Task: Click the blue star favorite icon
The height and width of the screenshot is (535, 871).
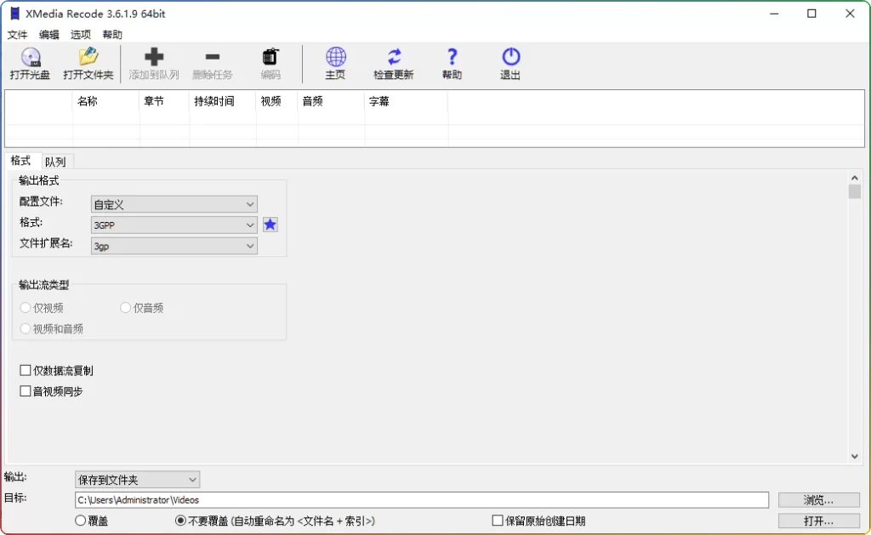Action: click(270, 225)
